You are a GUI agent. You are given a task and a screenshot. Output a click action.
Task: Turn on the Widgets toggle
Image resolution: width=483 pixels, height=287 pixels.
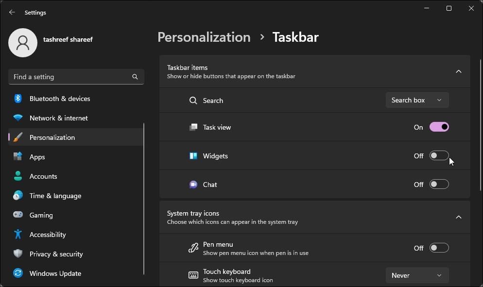pos(439,155)
